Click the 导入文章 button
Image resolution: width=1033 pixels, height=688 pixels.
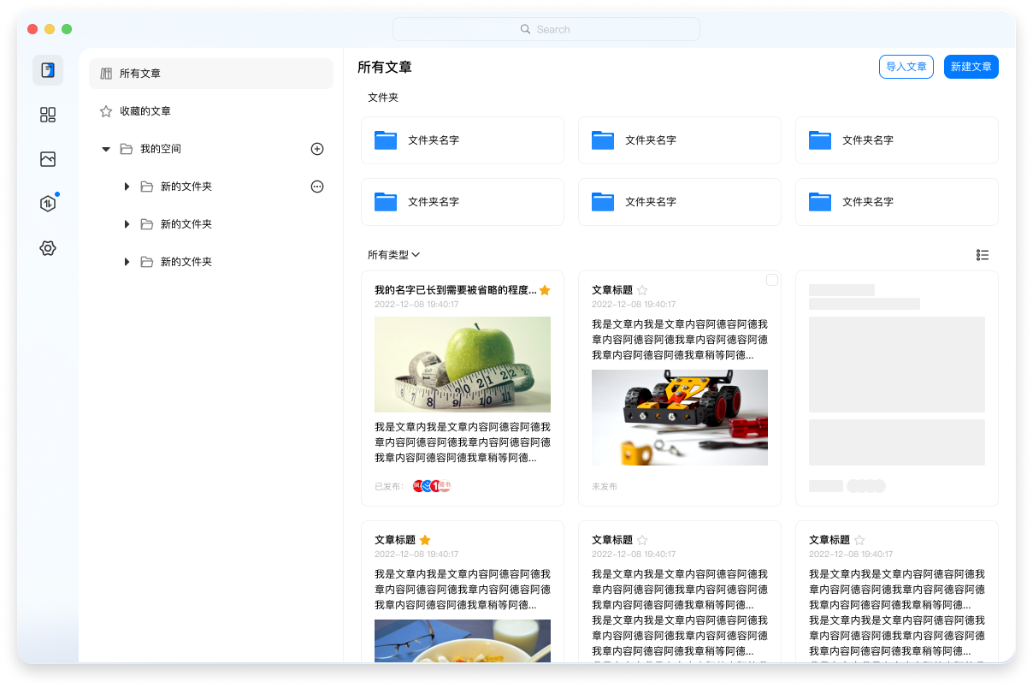coord(906,67)
